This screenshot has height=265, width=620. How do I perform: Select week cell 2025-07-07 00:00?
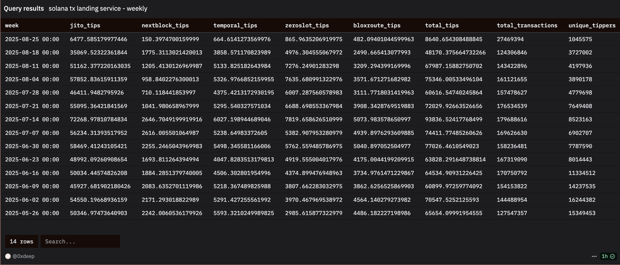(32, 133)
